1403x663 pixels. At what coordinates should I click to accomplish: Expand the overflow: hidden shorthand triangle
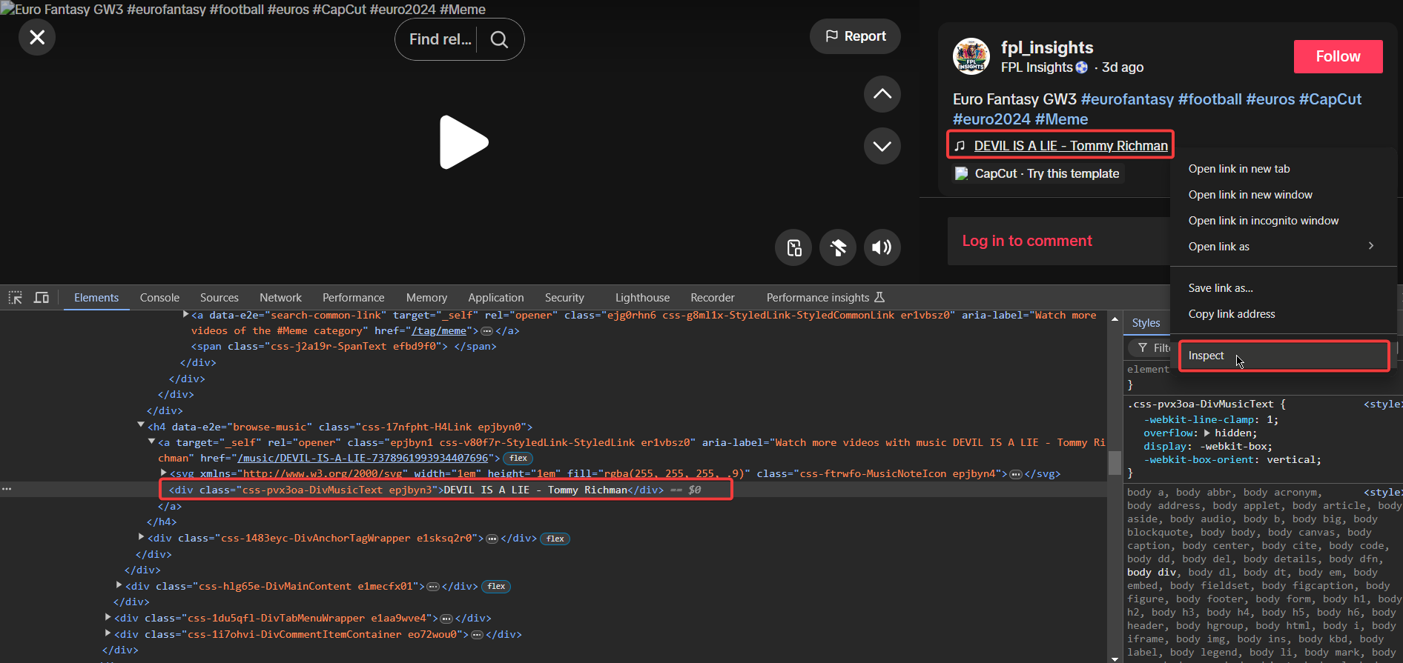pyautogui.click(x=1206, y=433)
